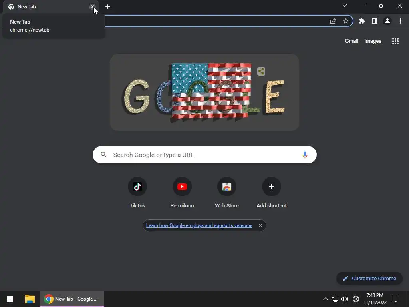
Task: Click the share this page icon
Action: point(333,21)
